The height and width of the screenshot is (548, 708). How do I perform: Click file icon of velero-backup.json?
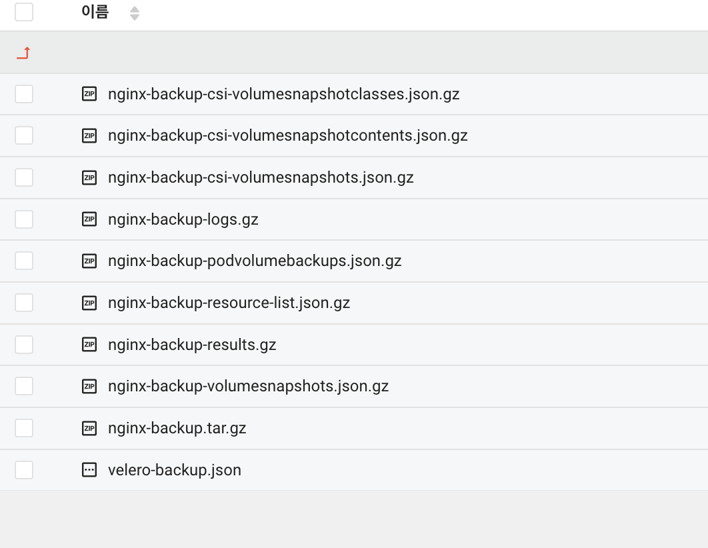[x=89, y=470]
